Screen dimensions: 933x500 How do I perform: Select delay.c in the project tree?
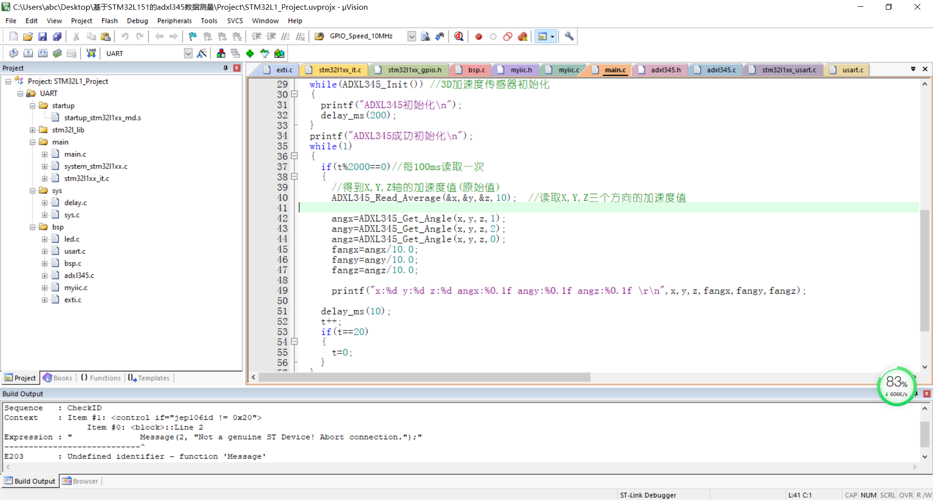pos(75,203)
